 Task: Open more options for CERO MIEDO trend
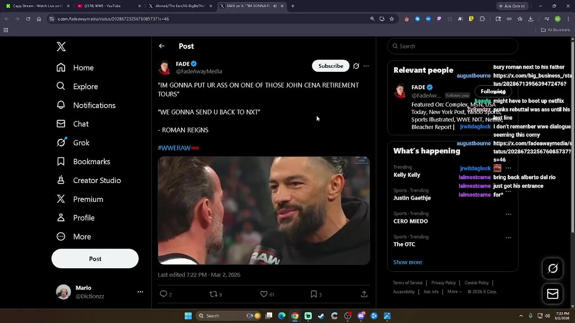point(508,214)
